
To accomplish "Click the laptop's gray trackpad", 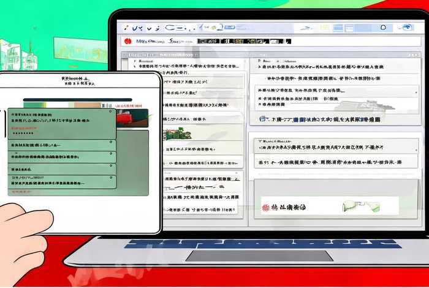I will [259, 256].
